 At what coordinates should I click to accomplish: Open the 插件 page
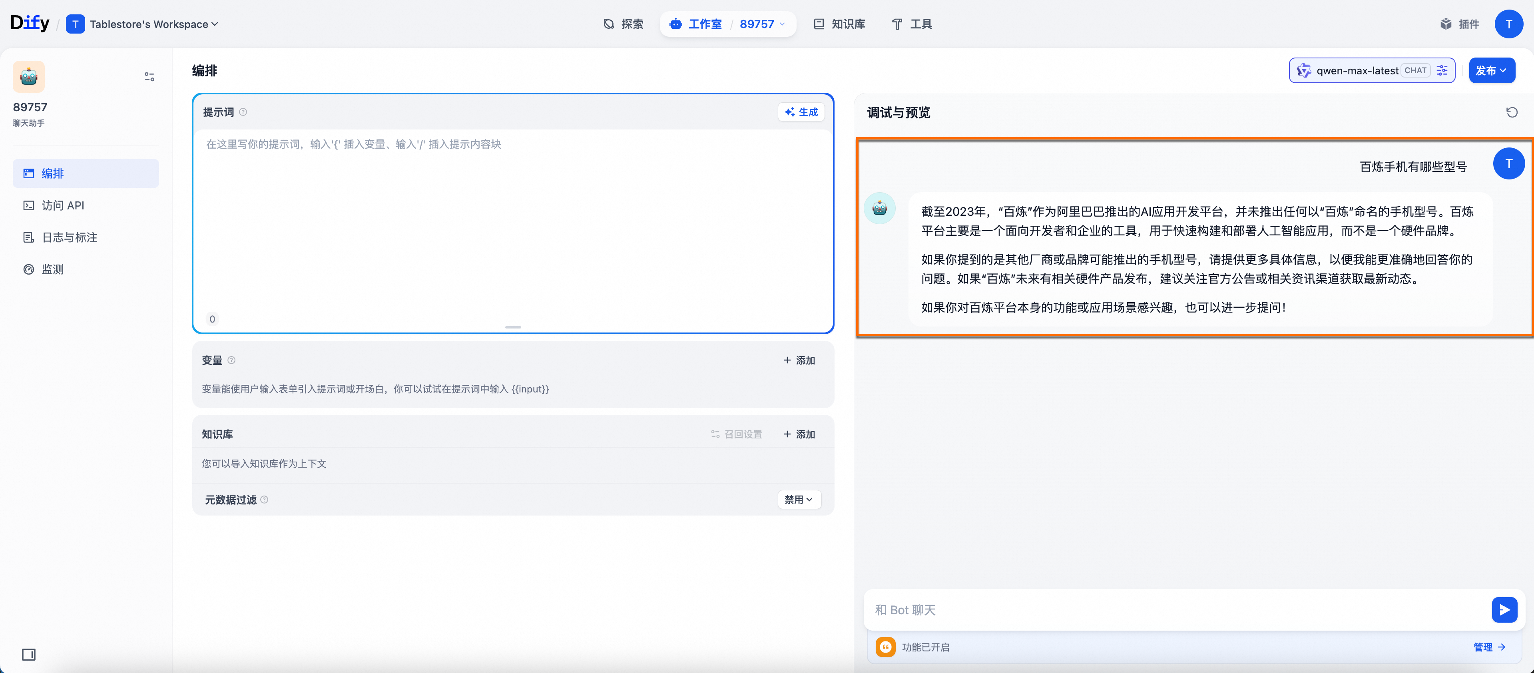pyautogui.click(x=1460, y=24)
